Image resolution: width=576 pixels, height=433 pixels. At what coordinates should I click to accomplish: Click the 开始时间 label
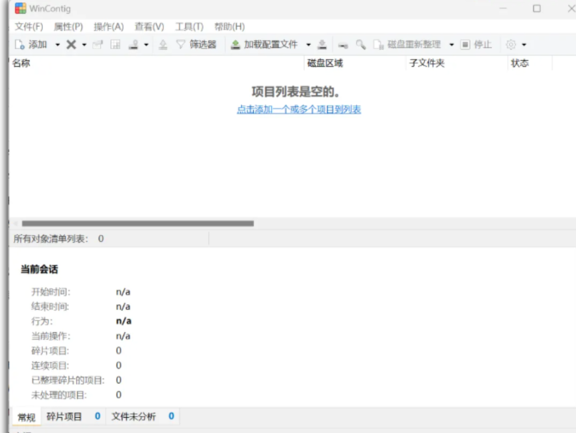point(51,292)
